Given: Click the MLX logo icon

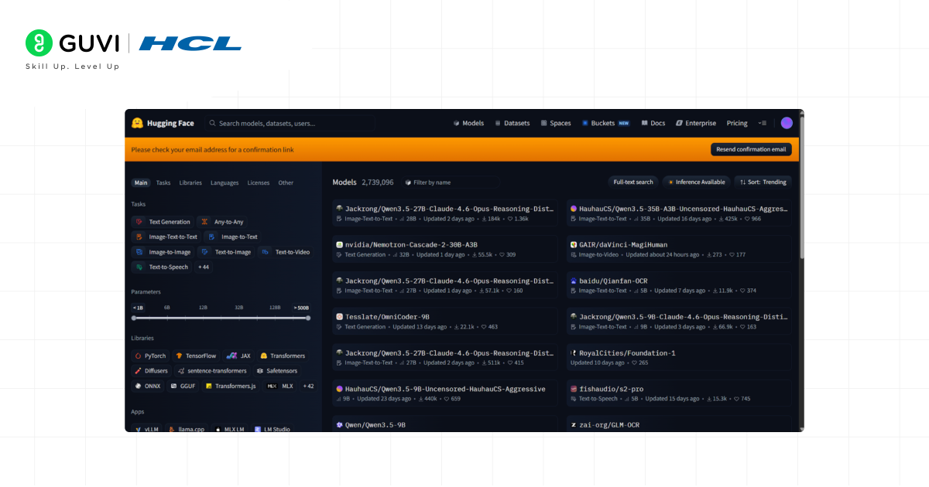Looking at the screenshot, I should 273,386.
